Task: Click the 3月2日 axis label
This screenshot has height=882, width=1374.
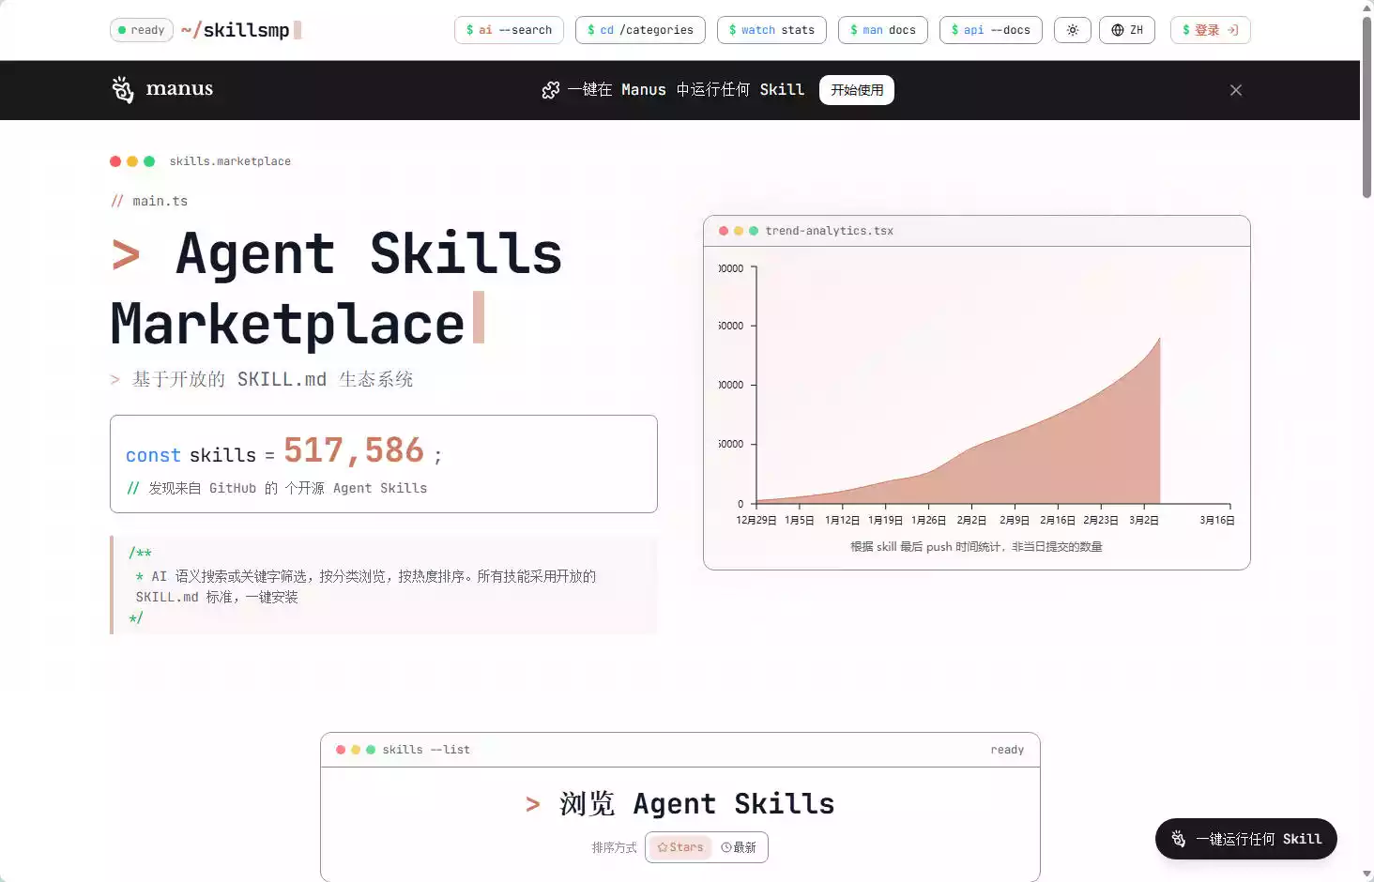Action: (1144, 520)
